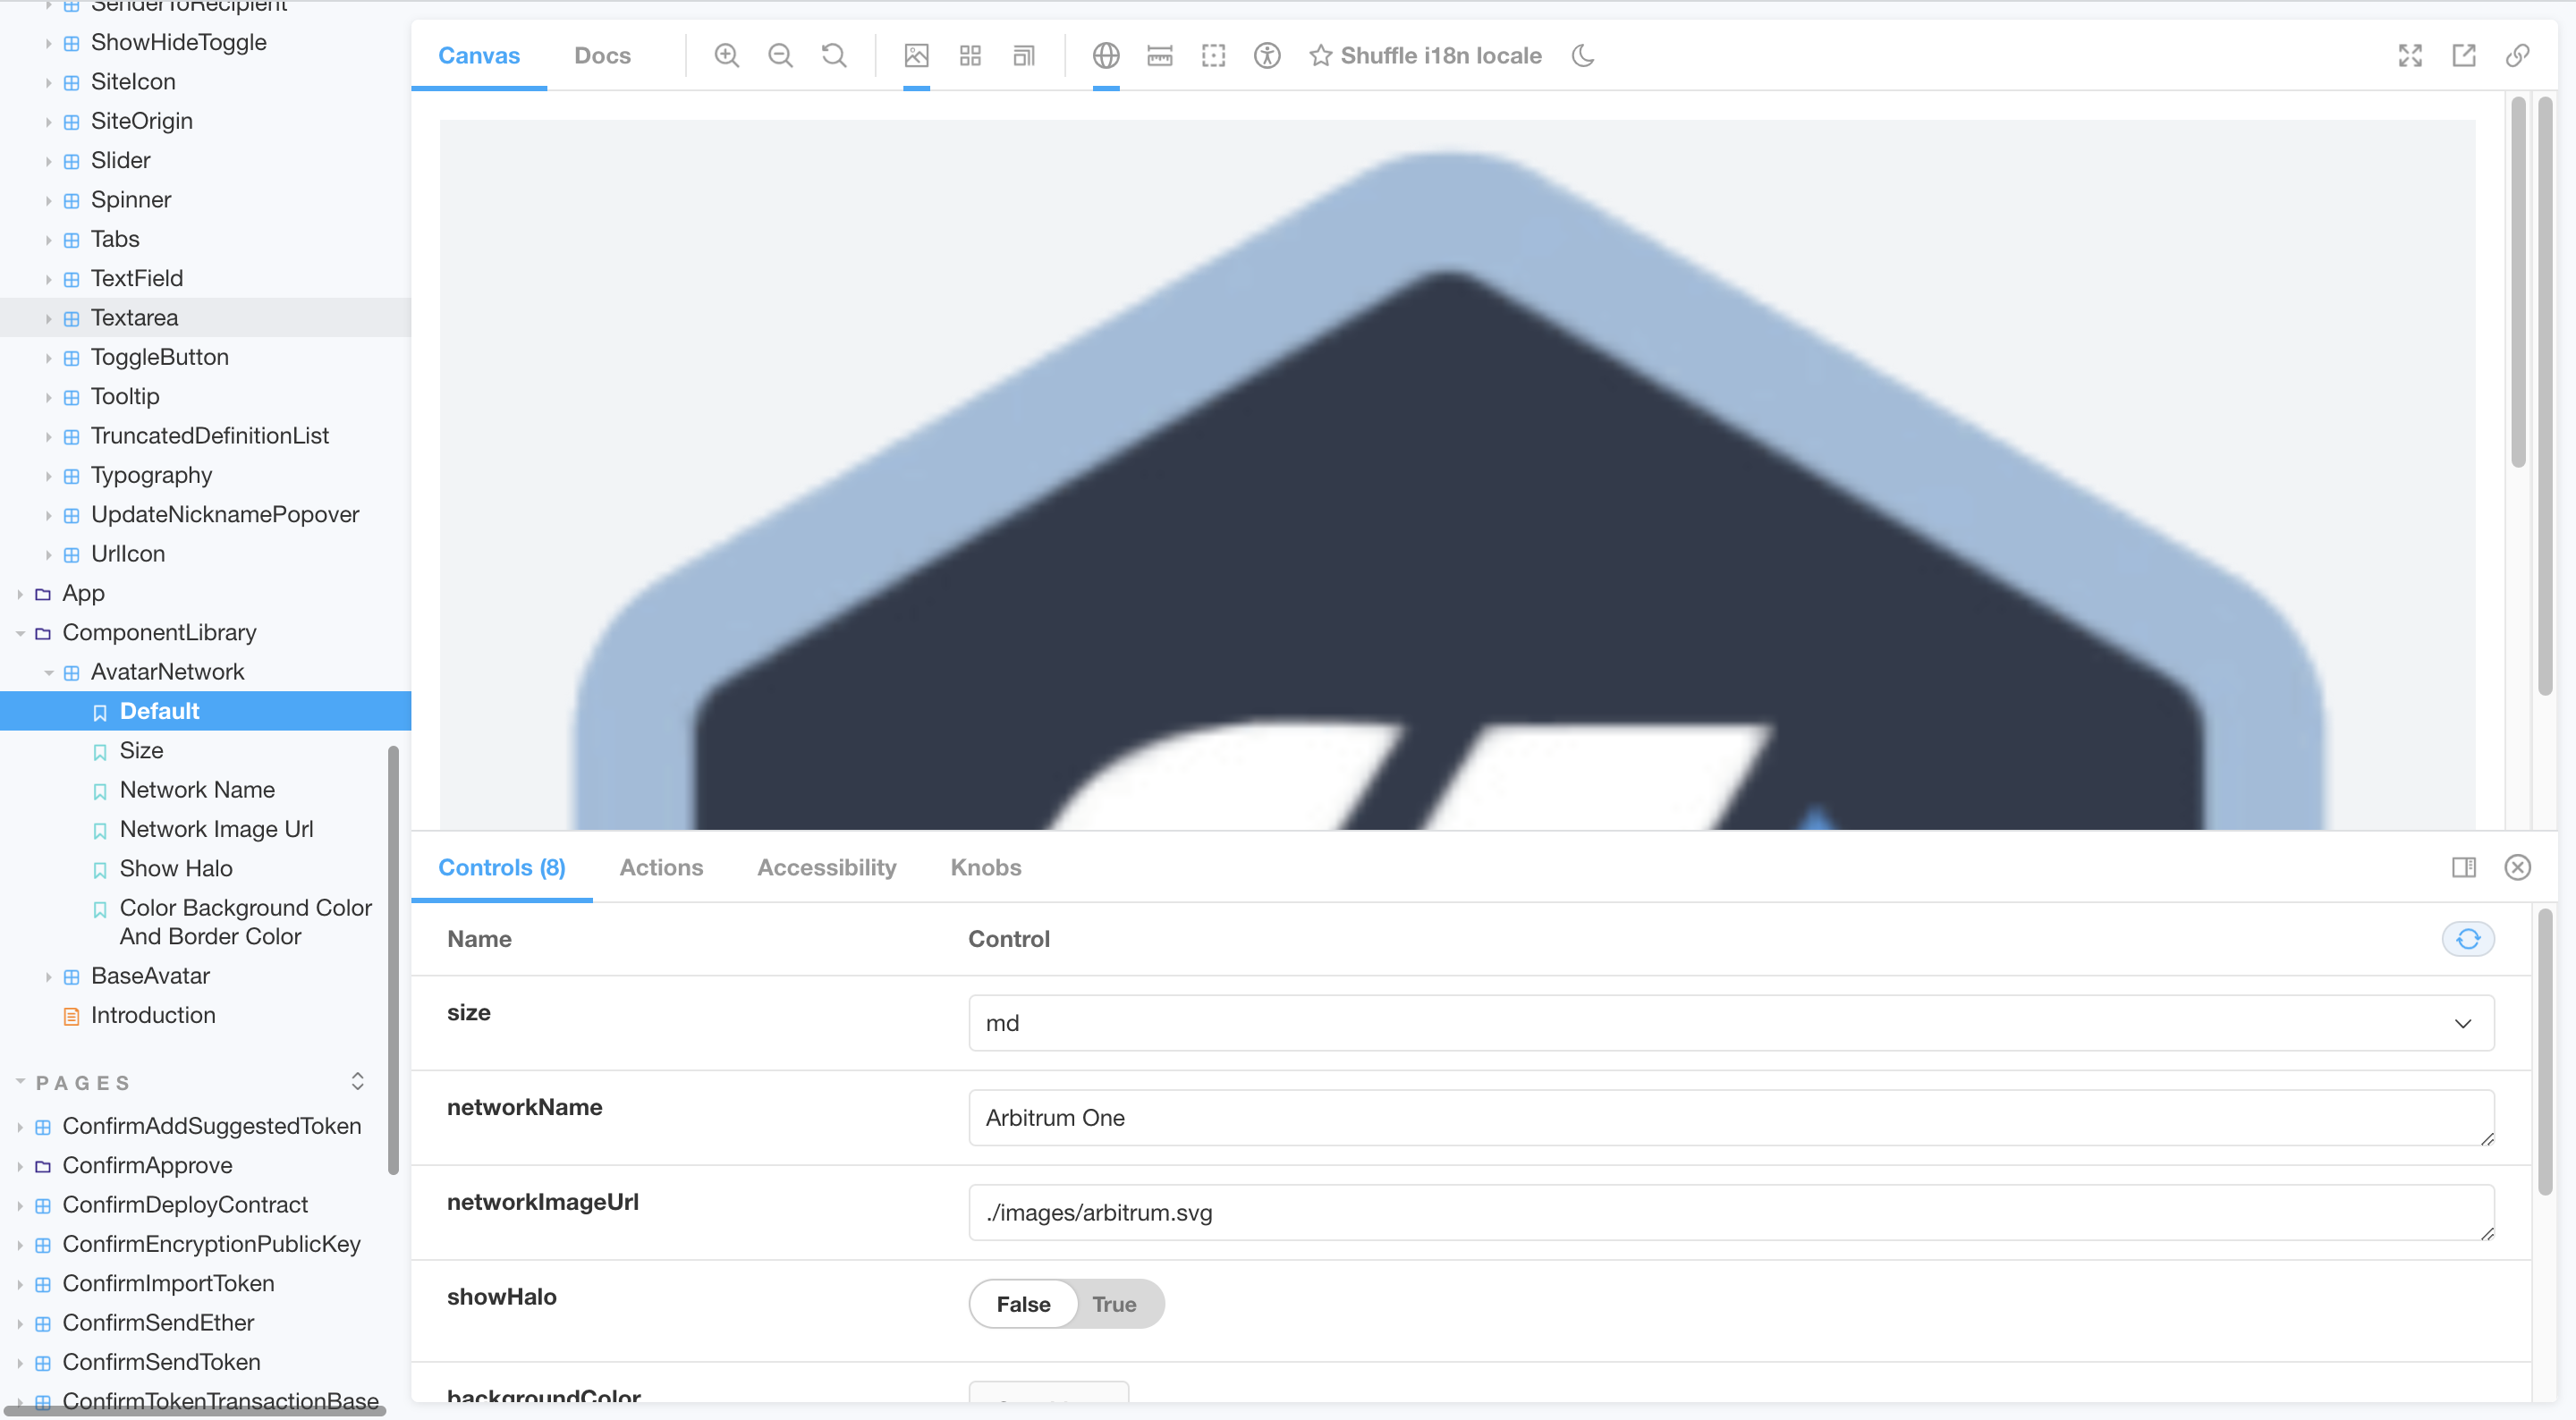Click the networkName text field
This screenshot has width=2576, height=1420.
pyautogui.click(x=1730, y=1118)
